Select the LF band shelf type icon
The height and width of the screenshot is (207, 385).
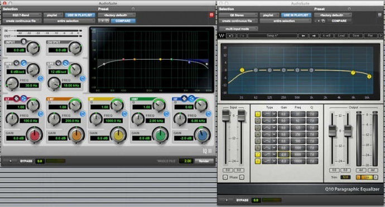click(x=23, y=99)
